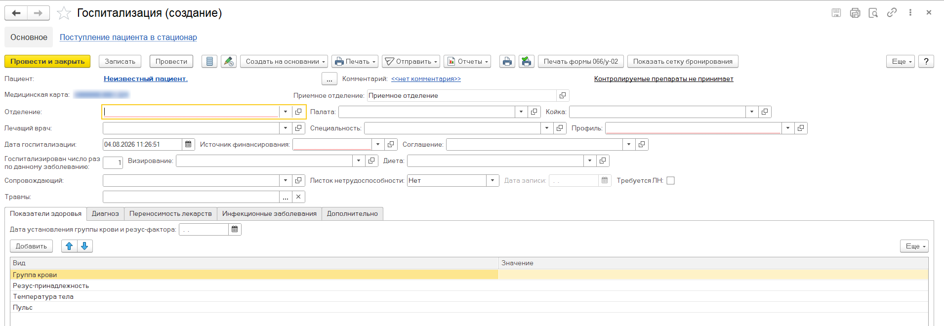The image size is (944, 326).
Task: Add form to favorites with star icon
Action: click(x=64, y=13)
